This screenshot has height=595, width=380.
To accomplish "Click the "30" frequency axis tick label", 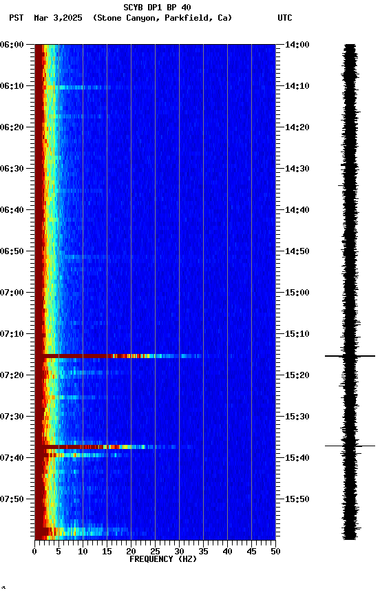I will point(179,552).
